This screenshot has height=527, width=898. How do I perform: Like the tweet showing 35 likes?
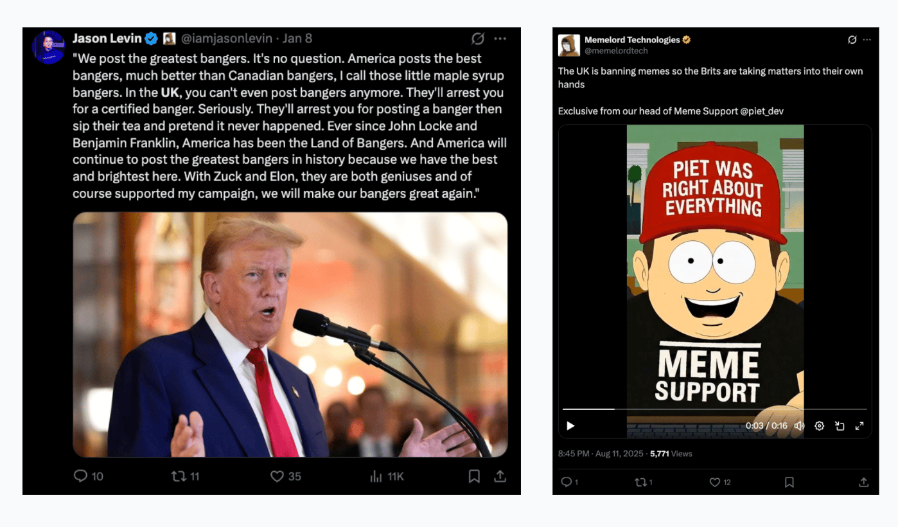[277, 476]
